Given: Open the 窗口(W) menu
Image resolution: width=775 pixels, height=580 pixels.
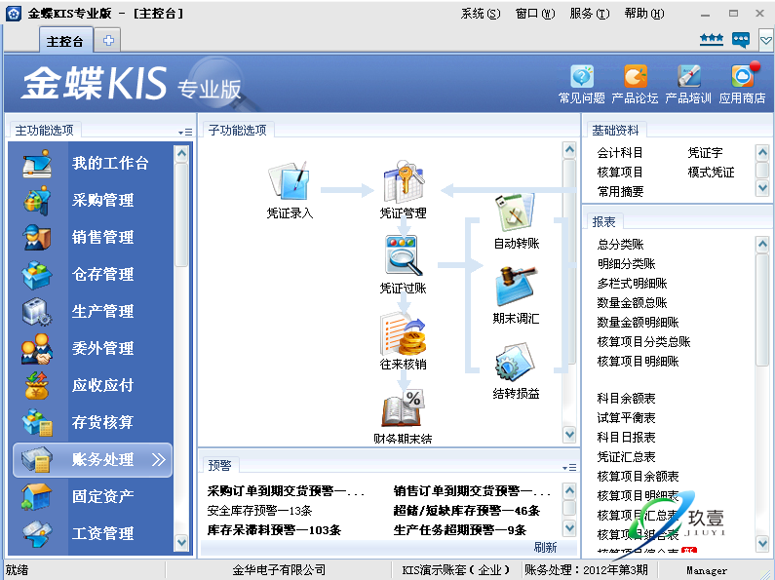Looking at the screenshot, I should coord(535,14).
